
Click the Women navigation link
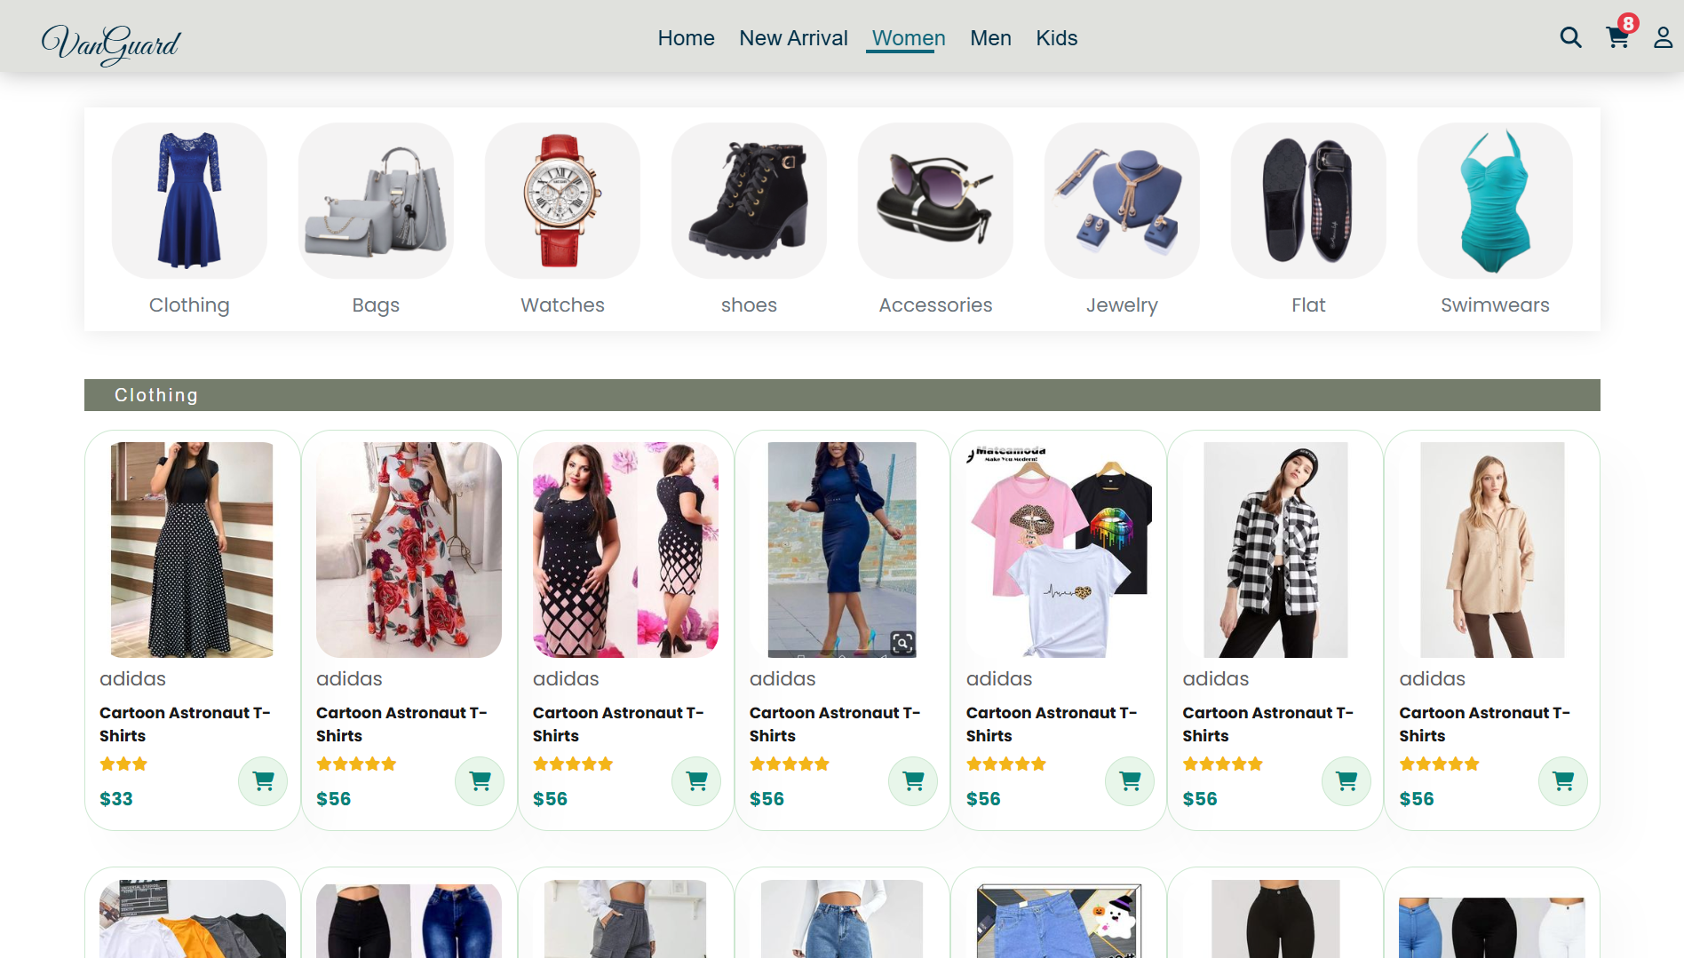point(908,38)
